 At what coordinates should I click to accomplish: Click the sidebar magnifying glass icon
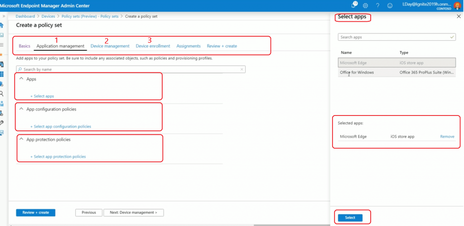[2, 93]
